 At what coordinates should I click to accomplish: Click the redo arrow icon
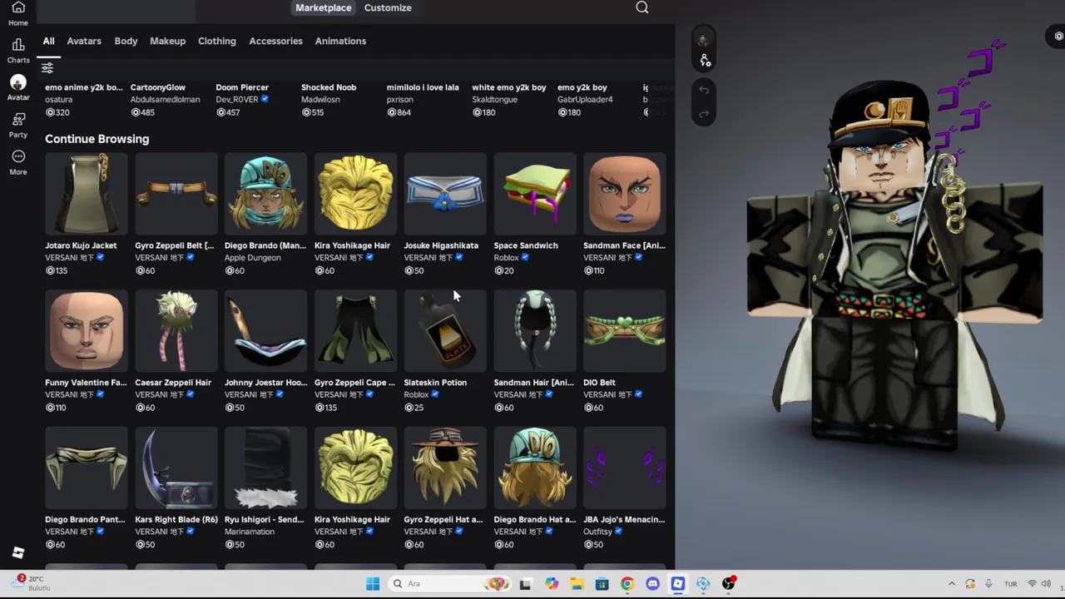pyautogui.click(x=704, y=113)
